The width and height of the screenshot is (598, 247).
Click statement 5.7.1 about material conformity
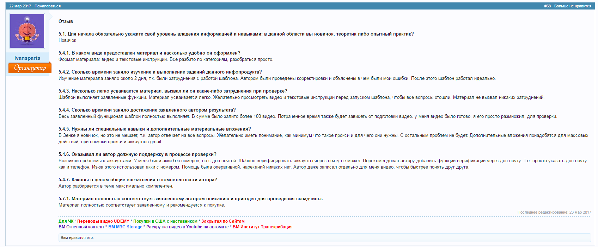click(x=191, y=199)
